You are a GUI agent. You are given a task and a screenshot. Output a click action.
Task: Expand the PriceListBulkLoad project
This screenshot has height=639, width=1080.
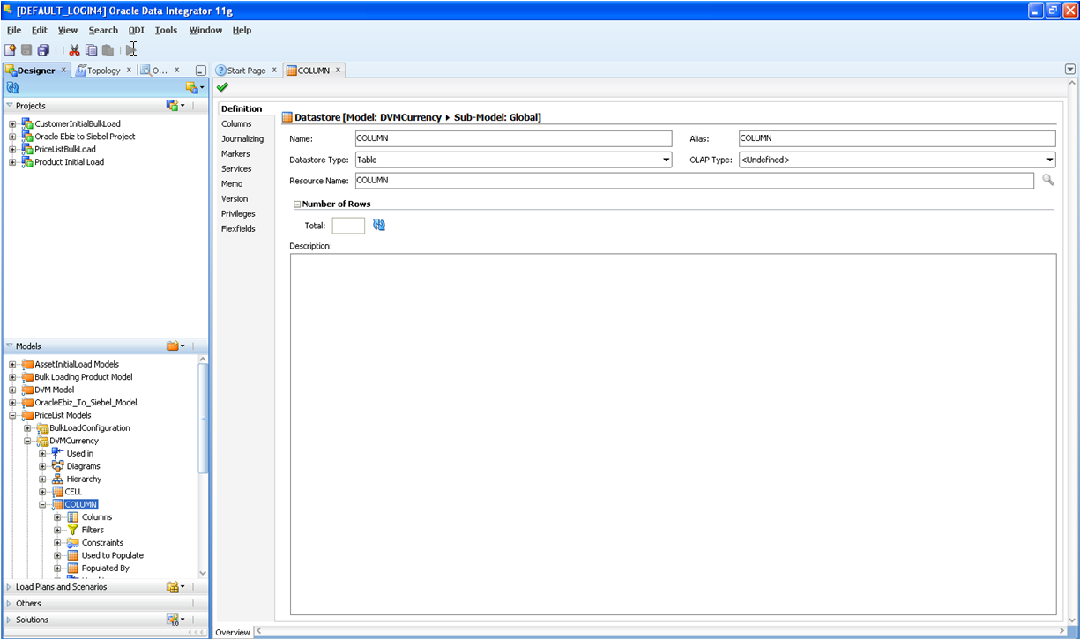pos(12,150)
